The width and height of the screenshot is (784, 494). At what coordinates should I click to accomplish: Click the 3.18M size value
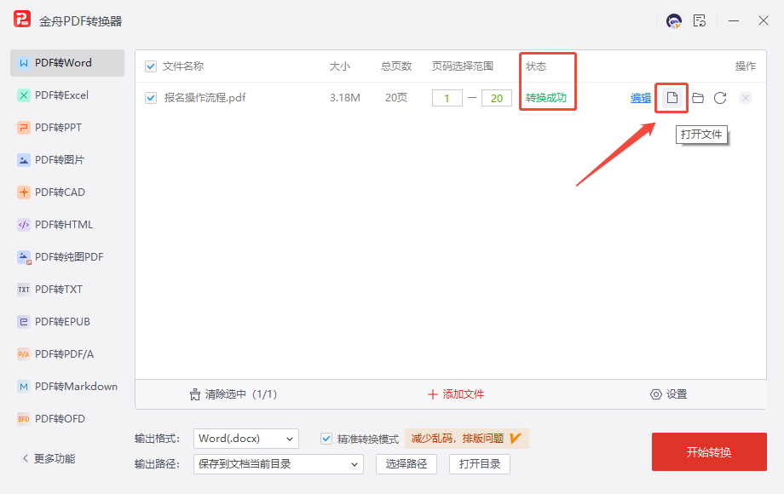click(x=345, y=98)
